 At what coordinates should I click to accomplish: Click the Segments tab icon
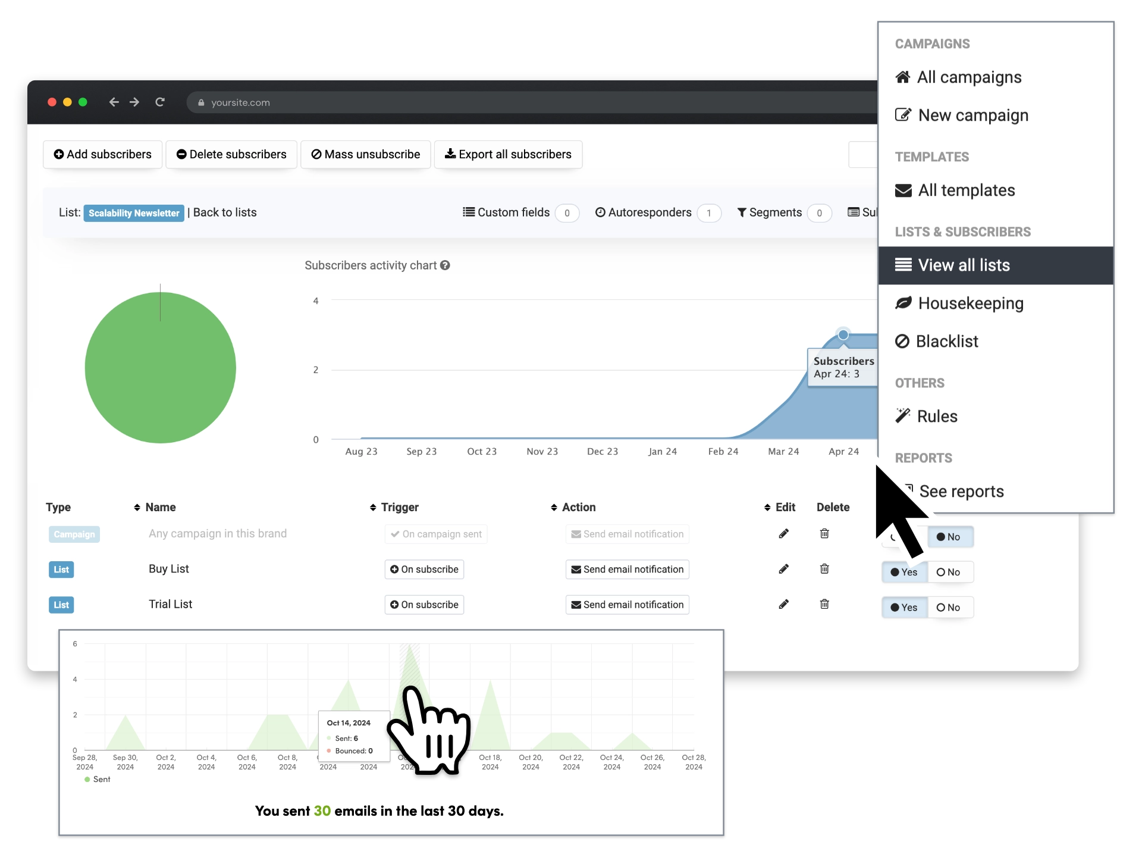tap(740, 212)
